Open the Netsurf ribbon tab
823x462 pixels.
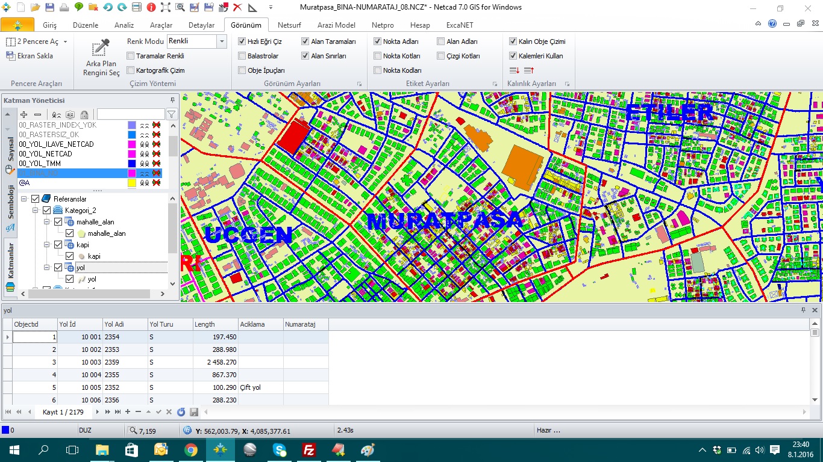(x=289, y=25)
